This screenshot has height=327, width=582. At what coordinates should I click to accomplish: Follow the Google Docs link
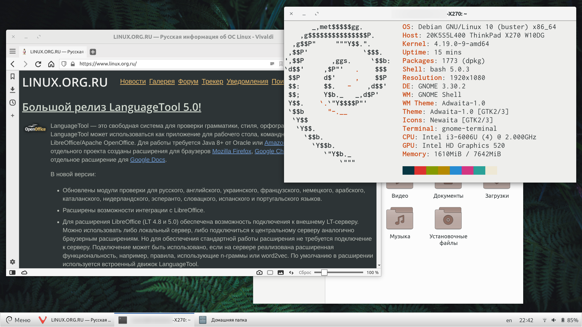tap(148, 160)
